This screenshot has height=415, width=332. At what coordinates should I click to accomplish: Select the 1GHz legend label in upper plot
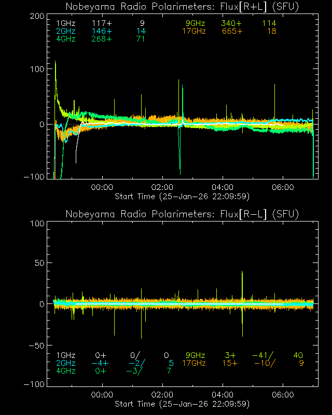(x=65, y=23)
